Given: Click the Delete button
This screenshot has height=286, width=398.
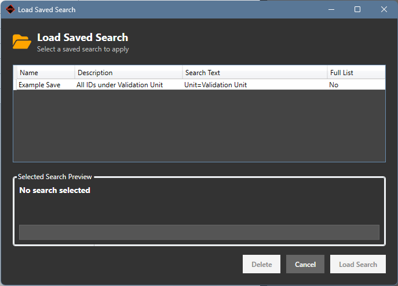Looking at the screenshot, I should tap(261, 264).
